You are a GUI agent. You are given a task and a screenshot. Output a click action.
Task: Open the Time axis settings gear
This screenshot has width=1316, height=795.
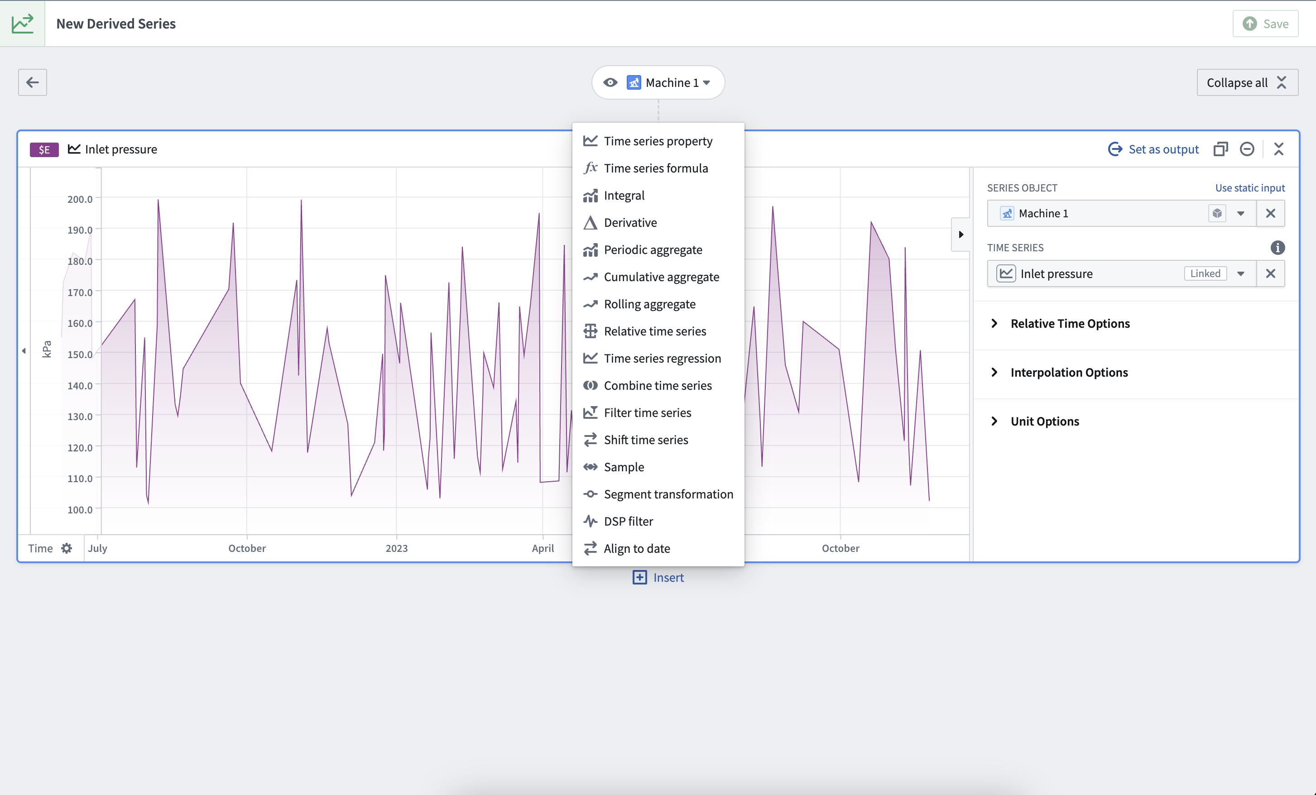[x=66, y=548]
